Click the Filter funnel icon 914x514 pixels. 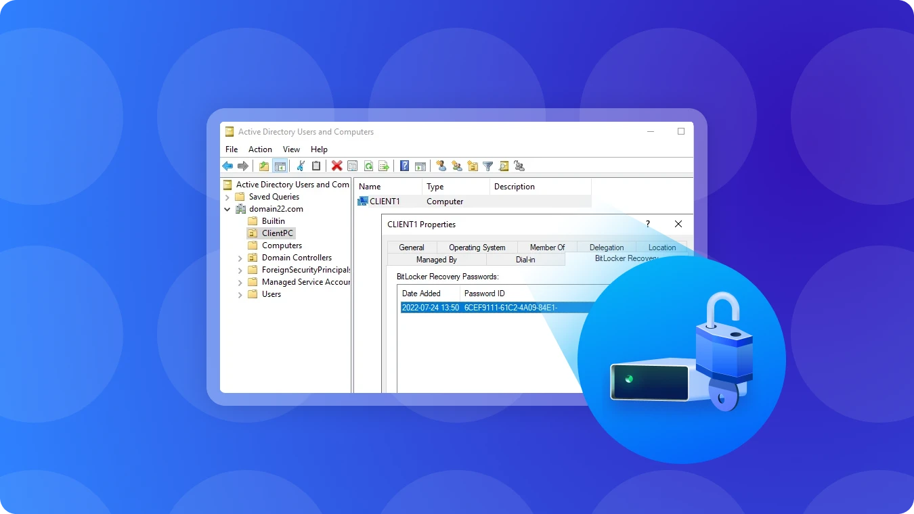tap(487, 166)
